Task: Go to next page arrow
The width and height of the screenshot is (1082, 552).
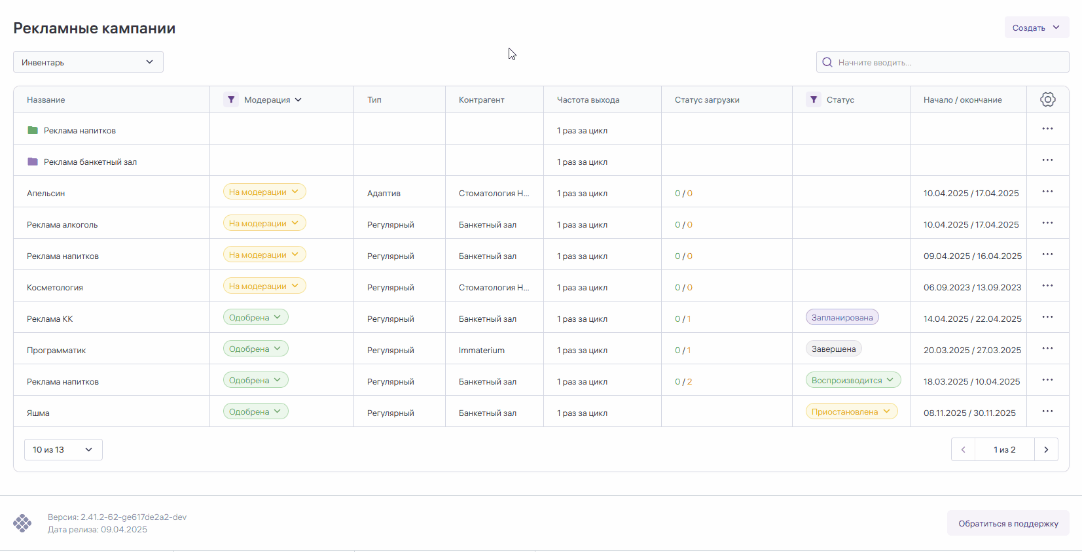Action: coord(1046,449)
